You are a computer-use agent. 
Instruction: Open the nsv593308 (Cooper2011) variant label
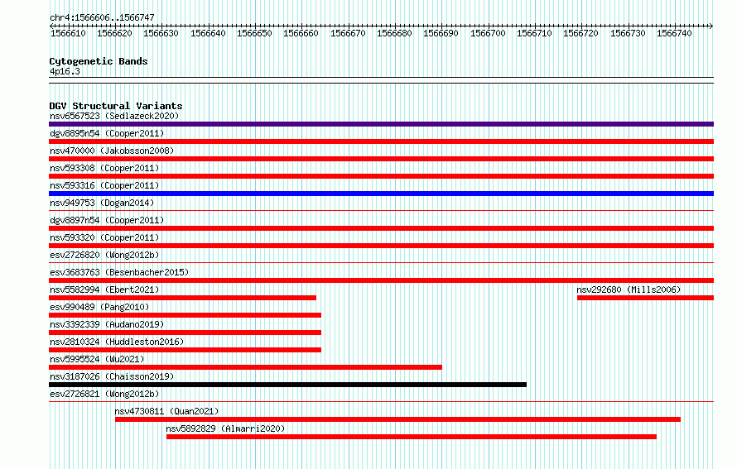[x=104, y=168]
